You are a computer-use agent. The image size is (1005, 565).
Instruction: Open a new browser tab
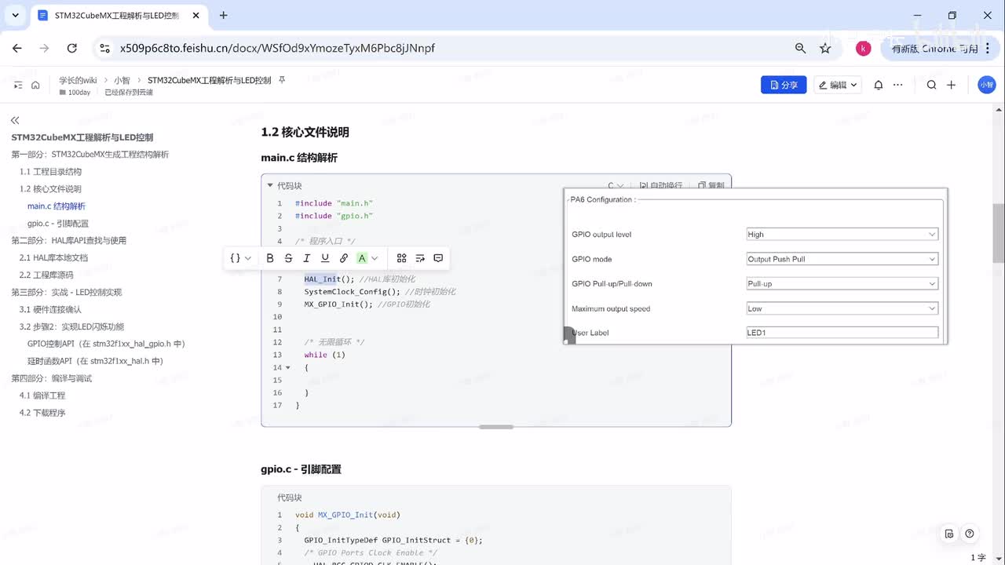(x=224, y=15)
